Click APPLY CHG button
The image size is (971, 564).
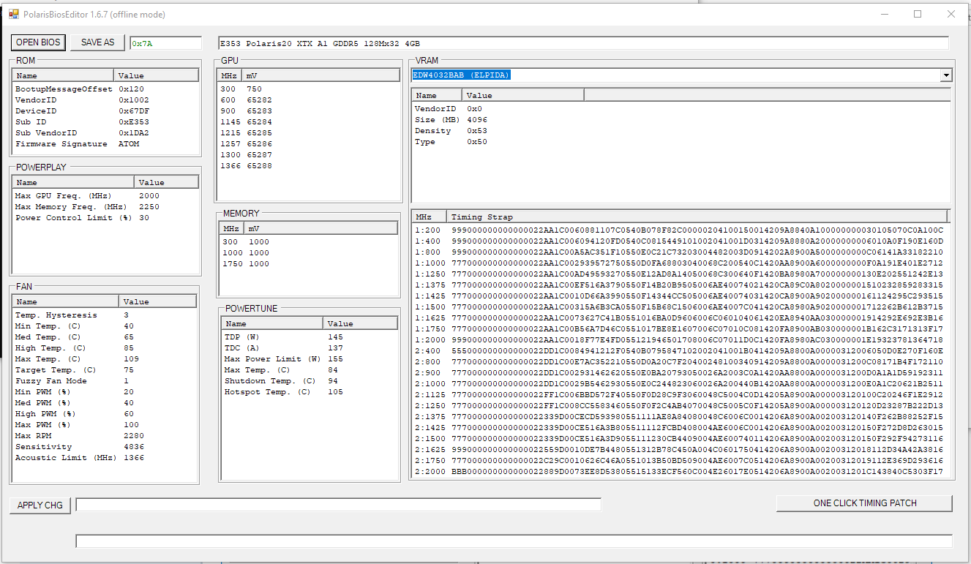(x=40, y=505)
